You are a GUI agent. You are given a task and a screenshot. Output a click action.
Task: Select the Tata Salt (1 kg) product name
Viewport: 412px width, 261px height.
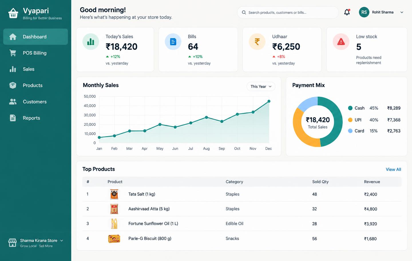point(142,194)
